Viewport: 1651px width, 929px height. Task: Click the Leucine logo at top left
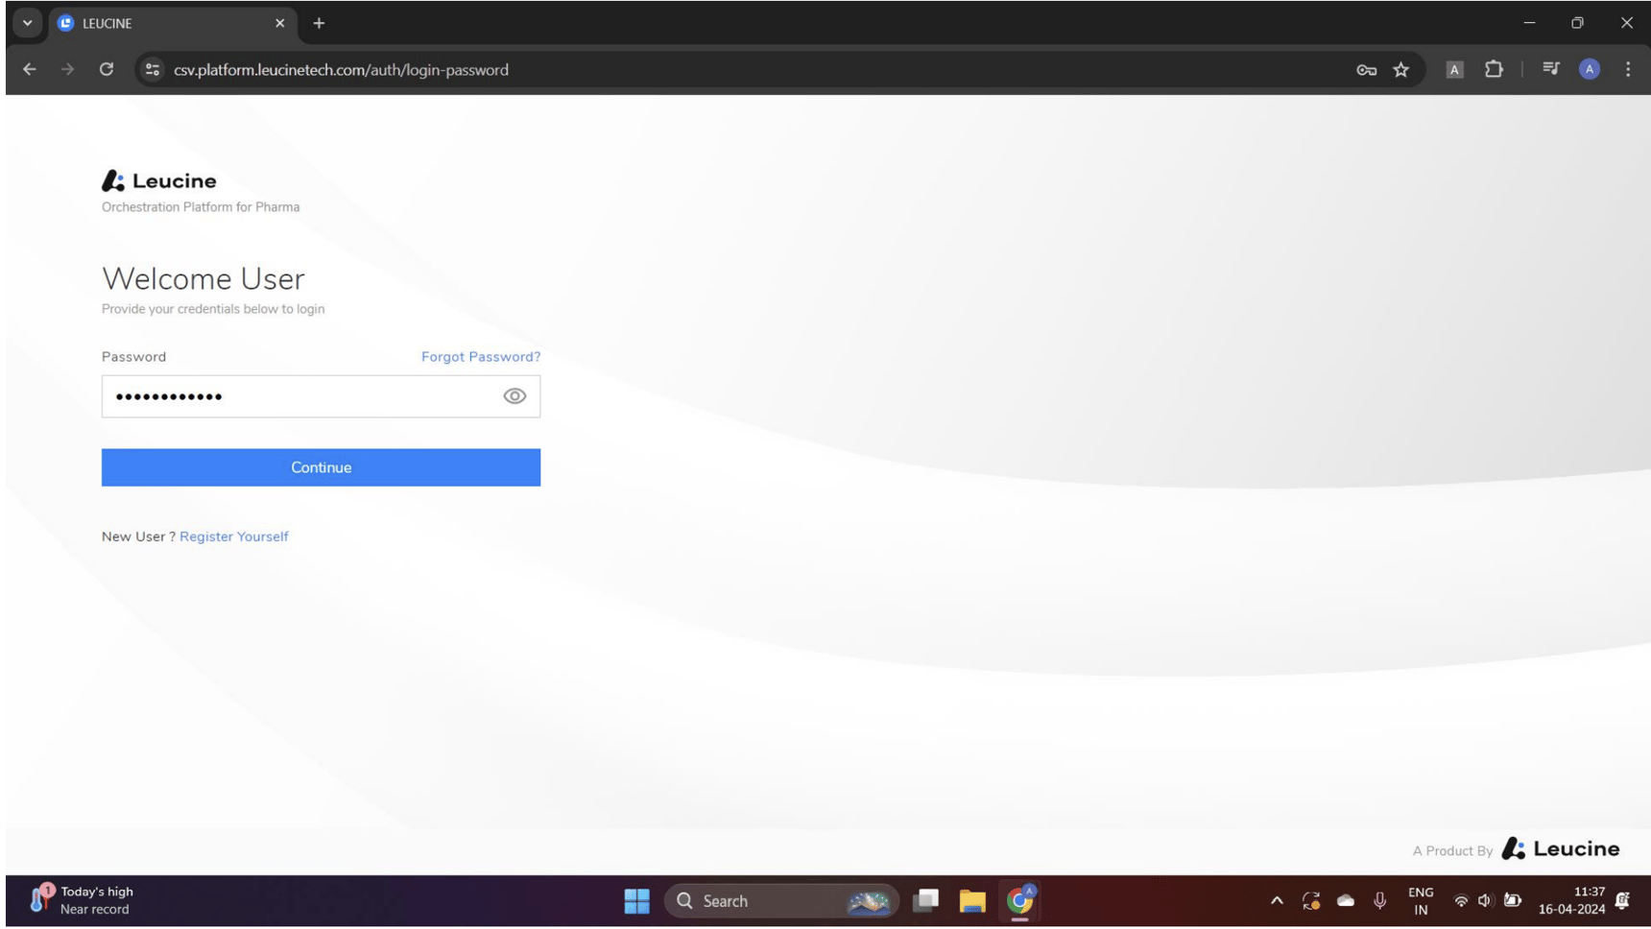coord(159,180)
